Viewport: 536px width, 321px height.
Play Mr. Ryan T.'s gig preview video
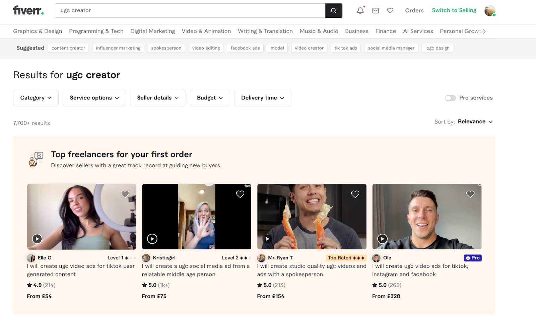tap(267, 239)
